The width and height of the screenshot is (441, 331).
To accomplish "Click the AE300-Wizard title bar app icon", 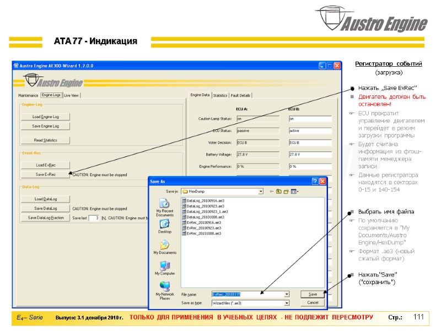I will click(x=16, y=66).
